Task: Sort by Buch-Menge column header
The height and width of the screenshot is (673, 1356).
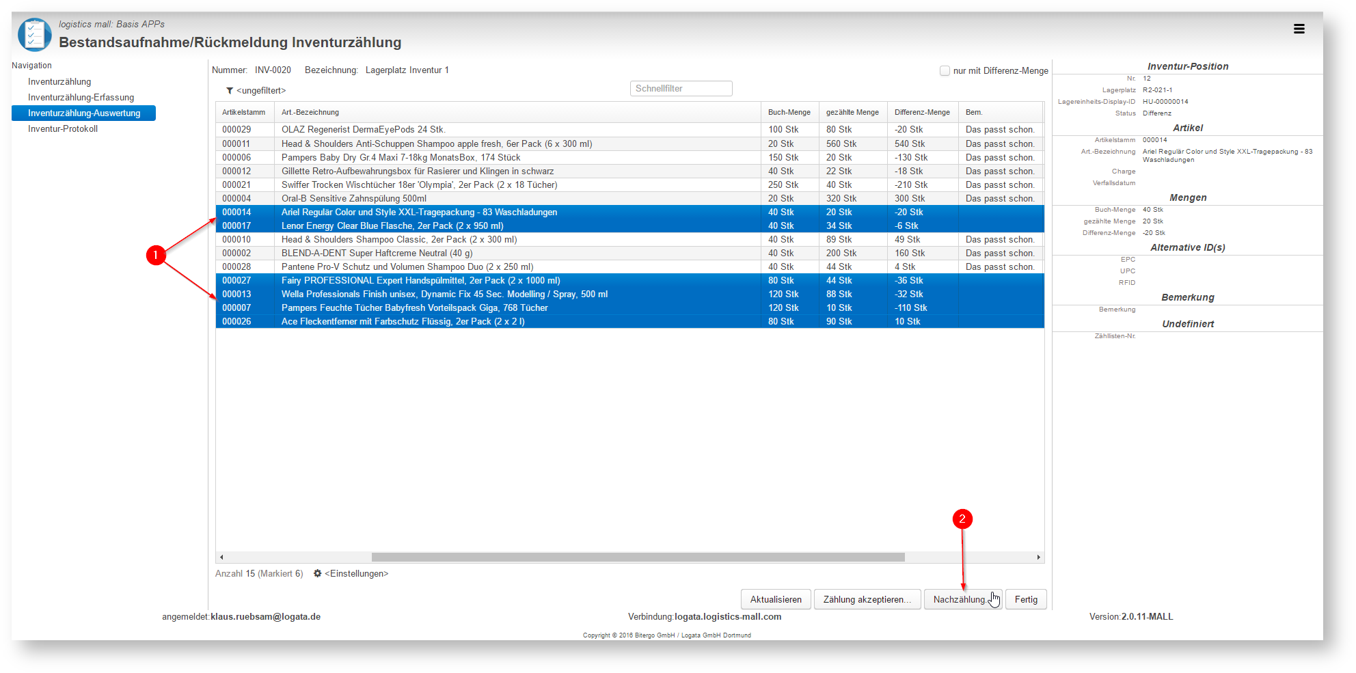Action: (x=789, y=112)
